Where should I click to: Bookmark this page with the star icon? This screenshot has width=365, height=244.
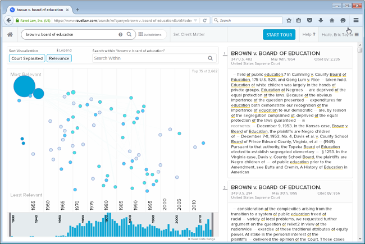289,20
